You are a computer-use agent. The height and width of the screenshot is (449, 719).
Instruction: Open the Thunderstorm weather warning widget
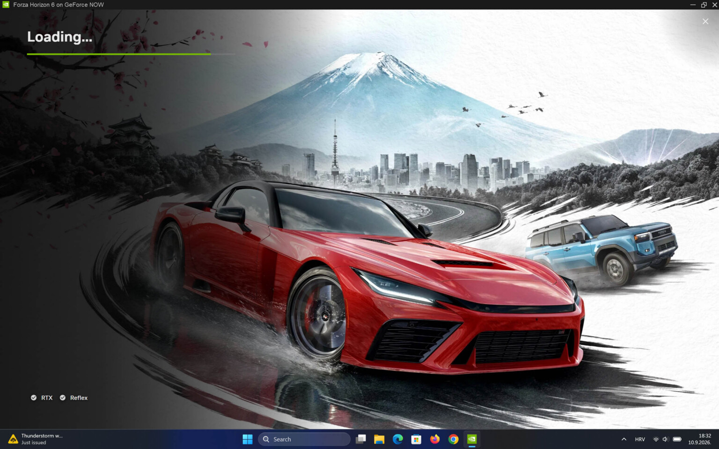coord(36,439)
